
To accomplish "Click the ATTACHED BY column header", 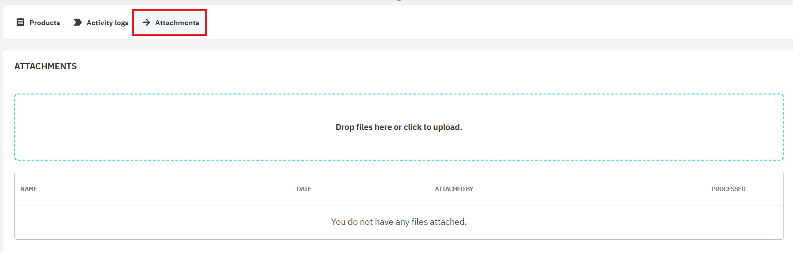I will click(454, 189).
